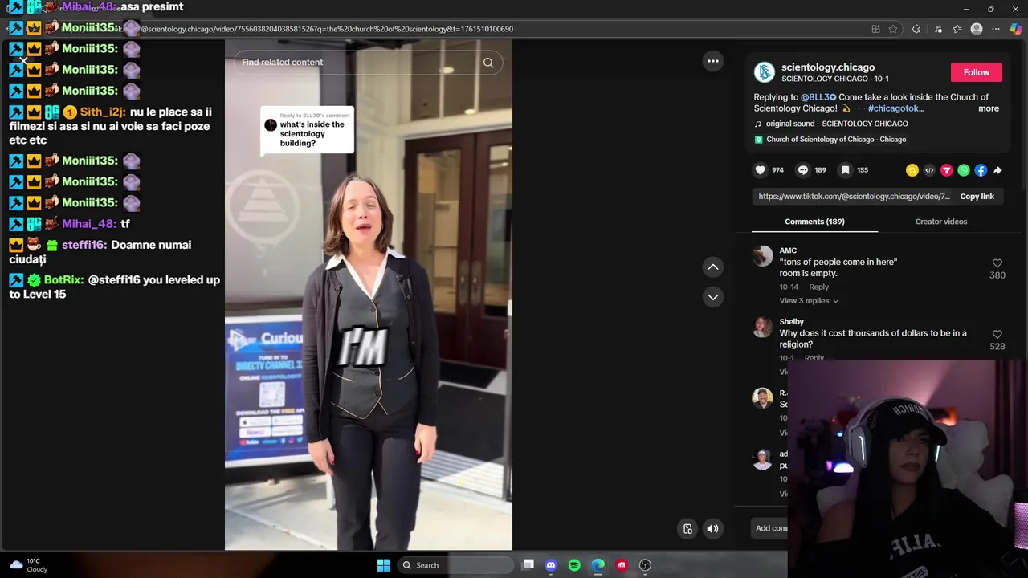Open the video's three-dot options menu

pyautogui.click(x=712, y=61)
